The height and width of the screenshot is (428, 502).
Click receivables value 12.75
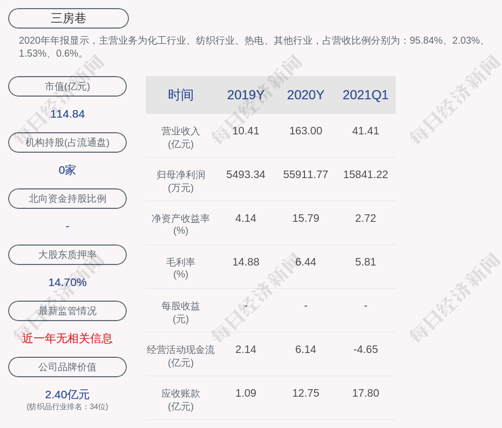click(306, 393)
